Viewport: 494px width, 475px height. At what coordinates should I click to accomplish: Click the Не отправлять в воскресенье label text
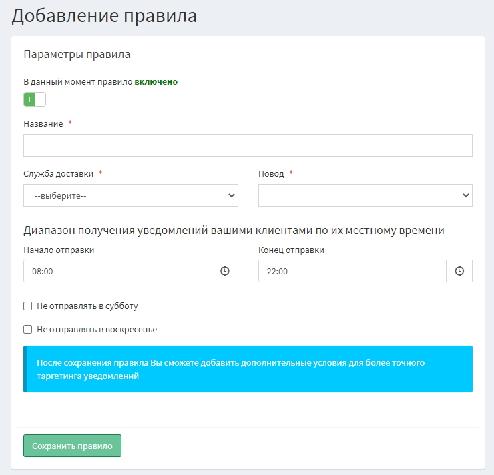[97, 329]
